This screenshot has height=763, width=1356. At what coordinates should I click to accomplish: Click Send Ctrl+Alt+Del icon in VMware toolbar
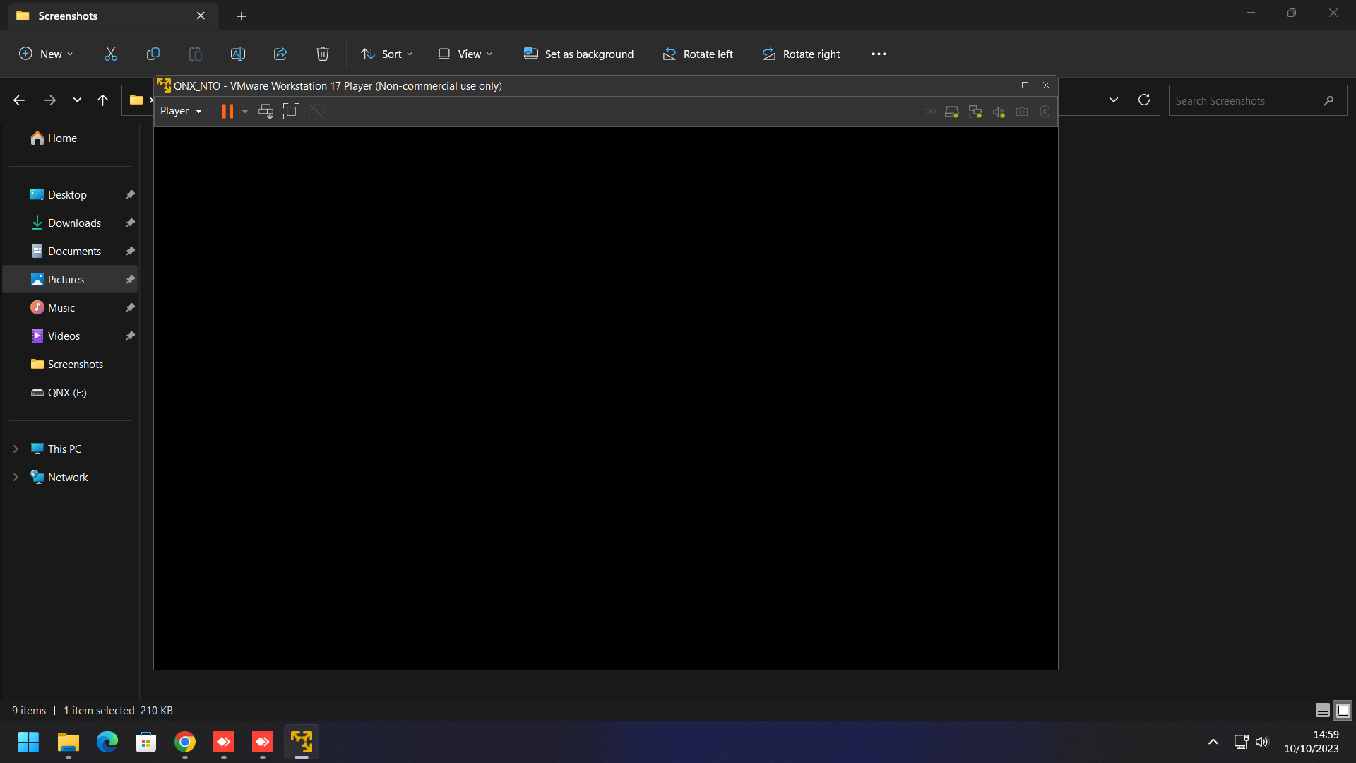coord(266,112)
